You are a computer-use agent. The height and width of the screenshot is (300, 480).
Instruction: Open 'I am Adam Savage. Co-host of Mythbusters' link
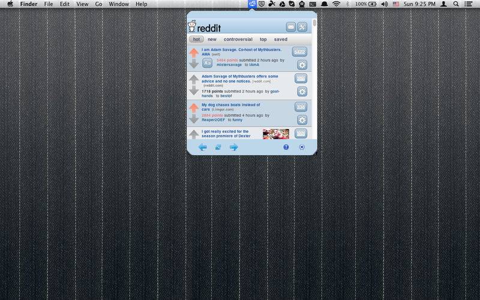point(241,52)
